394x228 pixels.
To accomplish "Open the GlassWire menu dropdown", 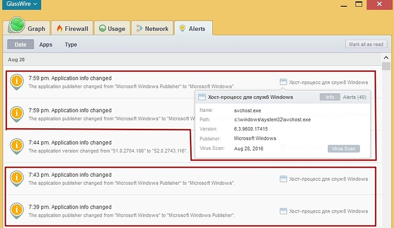I will [22, 5].
